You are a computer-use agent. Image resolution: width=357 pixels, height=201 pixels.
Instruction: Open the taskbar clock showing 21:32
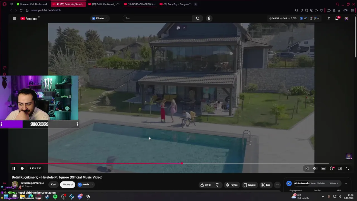tap(349, 197)
